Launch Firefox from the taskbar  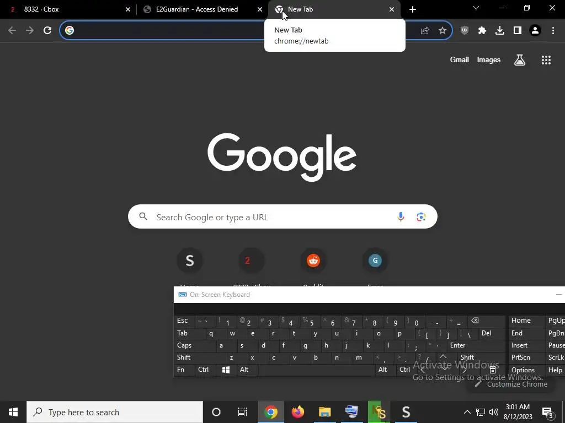[x=297, y=412]
